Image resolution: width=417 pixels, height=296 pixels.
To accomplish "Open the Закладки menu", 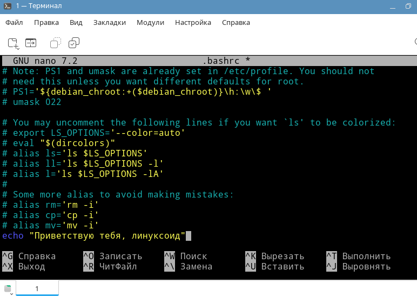I will point(110,23).
